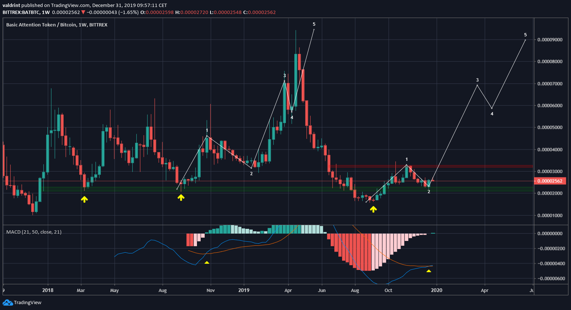Image resolution: width=571 pixels, height=310 pixels.
Task: Click the yellow triangle signal on the MACD panel
Action: (x=207, y=262)
